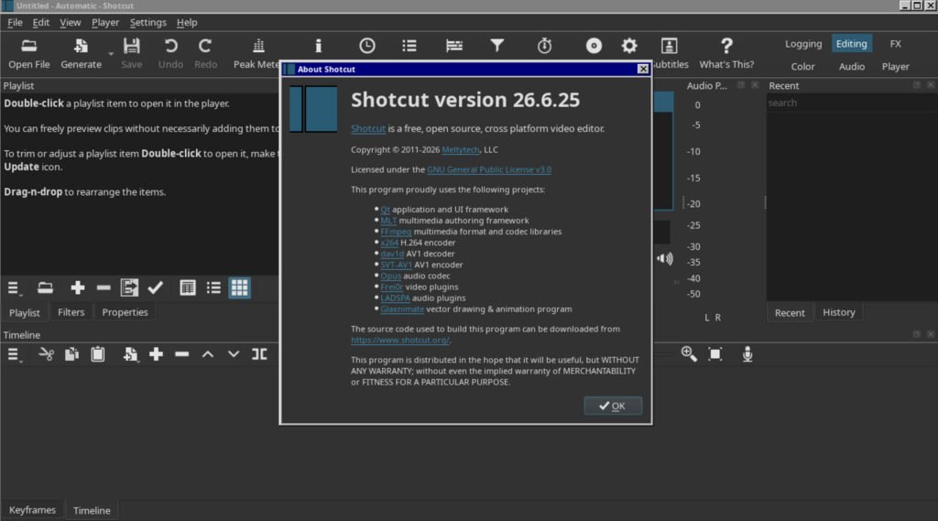Select the Editing layout button

point(851,44)
